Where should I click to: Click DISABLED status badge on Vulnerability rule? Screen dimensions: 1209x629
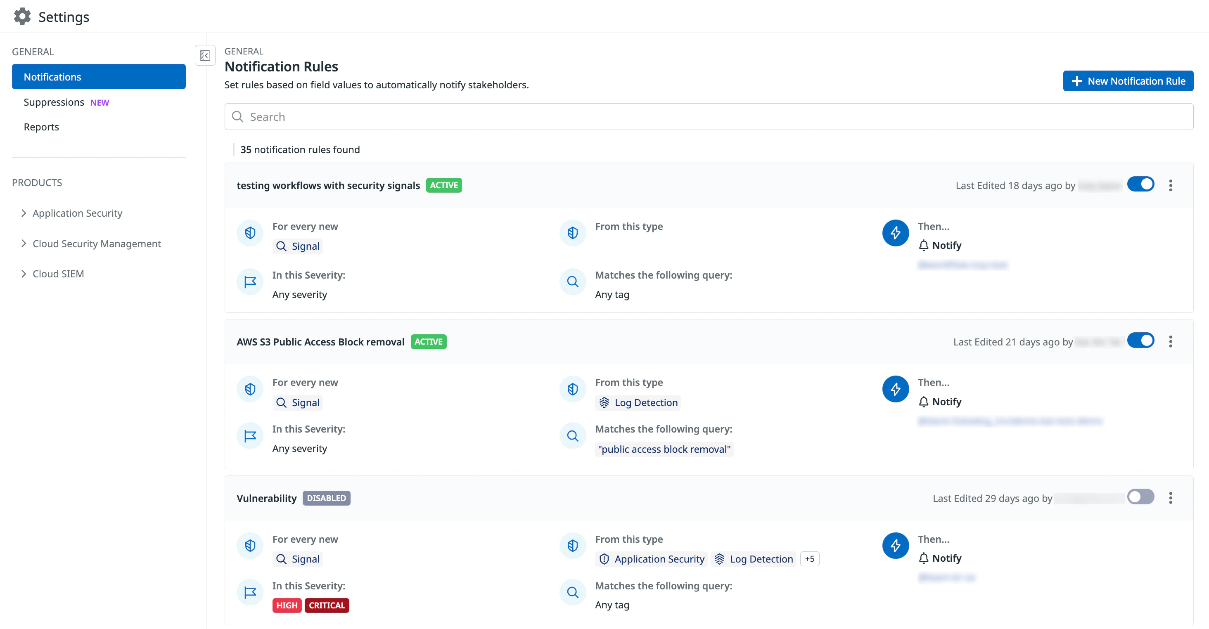tap(327, 498)
